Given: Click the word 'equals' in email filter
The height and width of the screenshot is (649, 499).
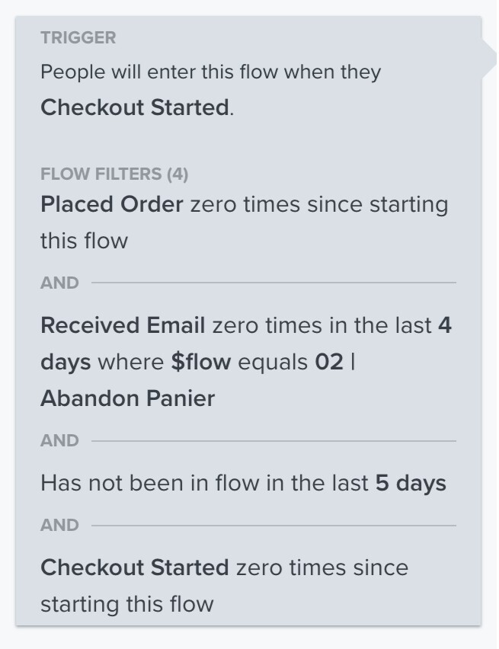Looking at the screenshot, I should tap(273, 362).
